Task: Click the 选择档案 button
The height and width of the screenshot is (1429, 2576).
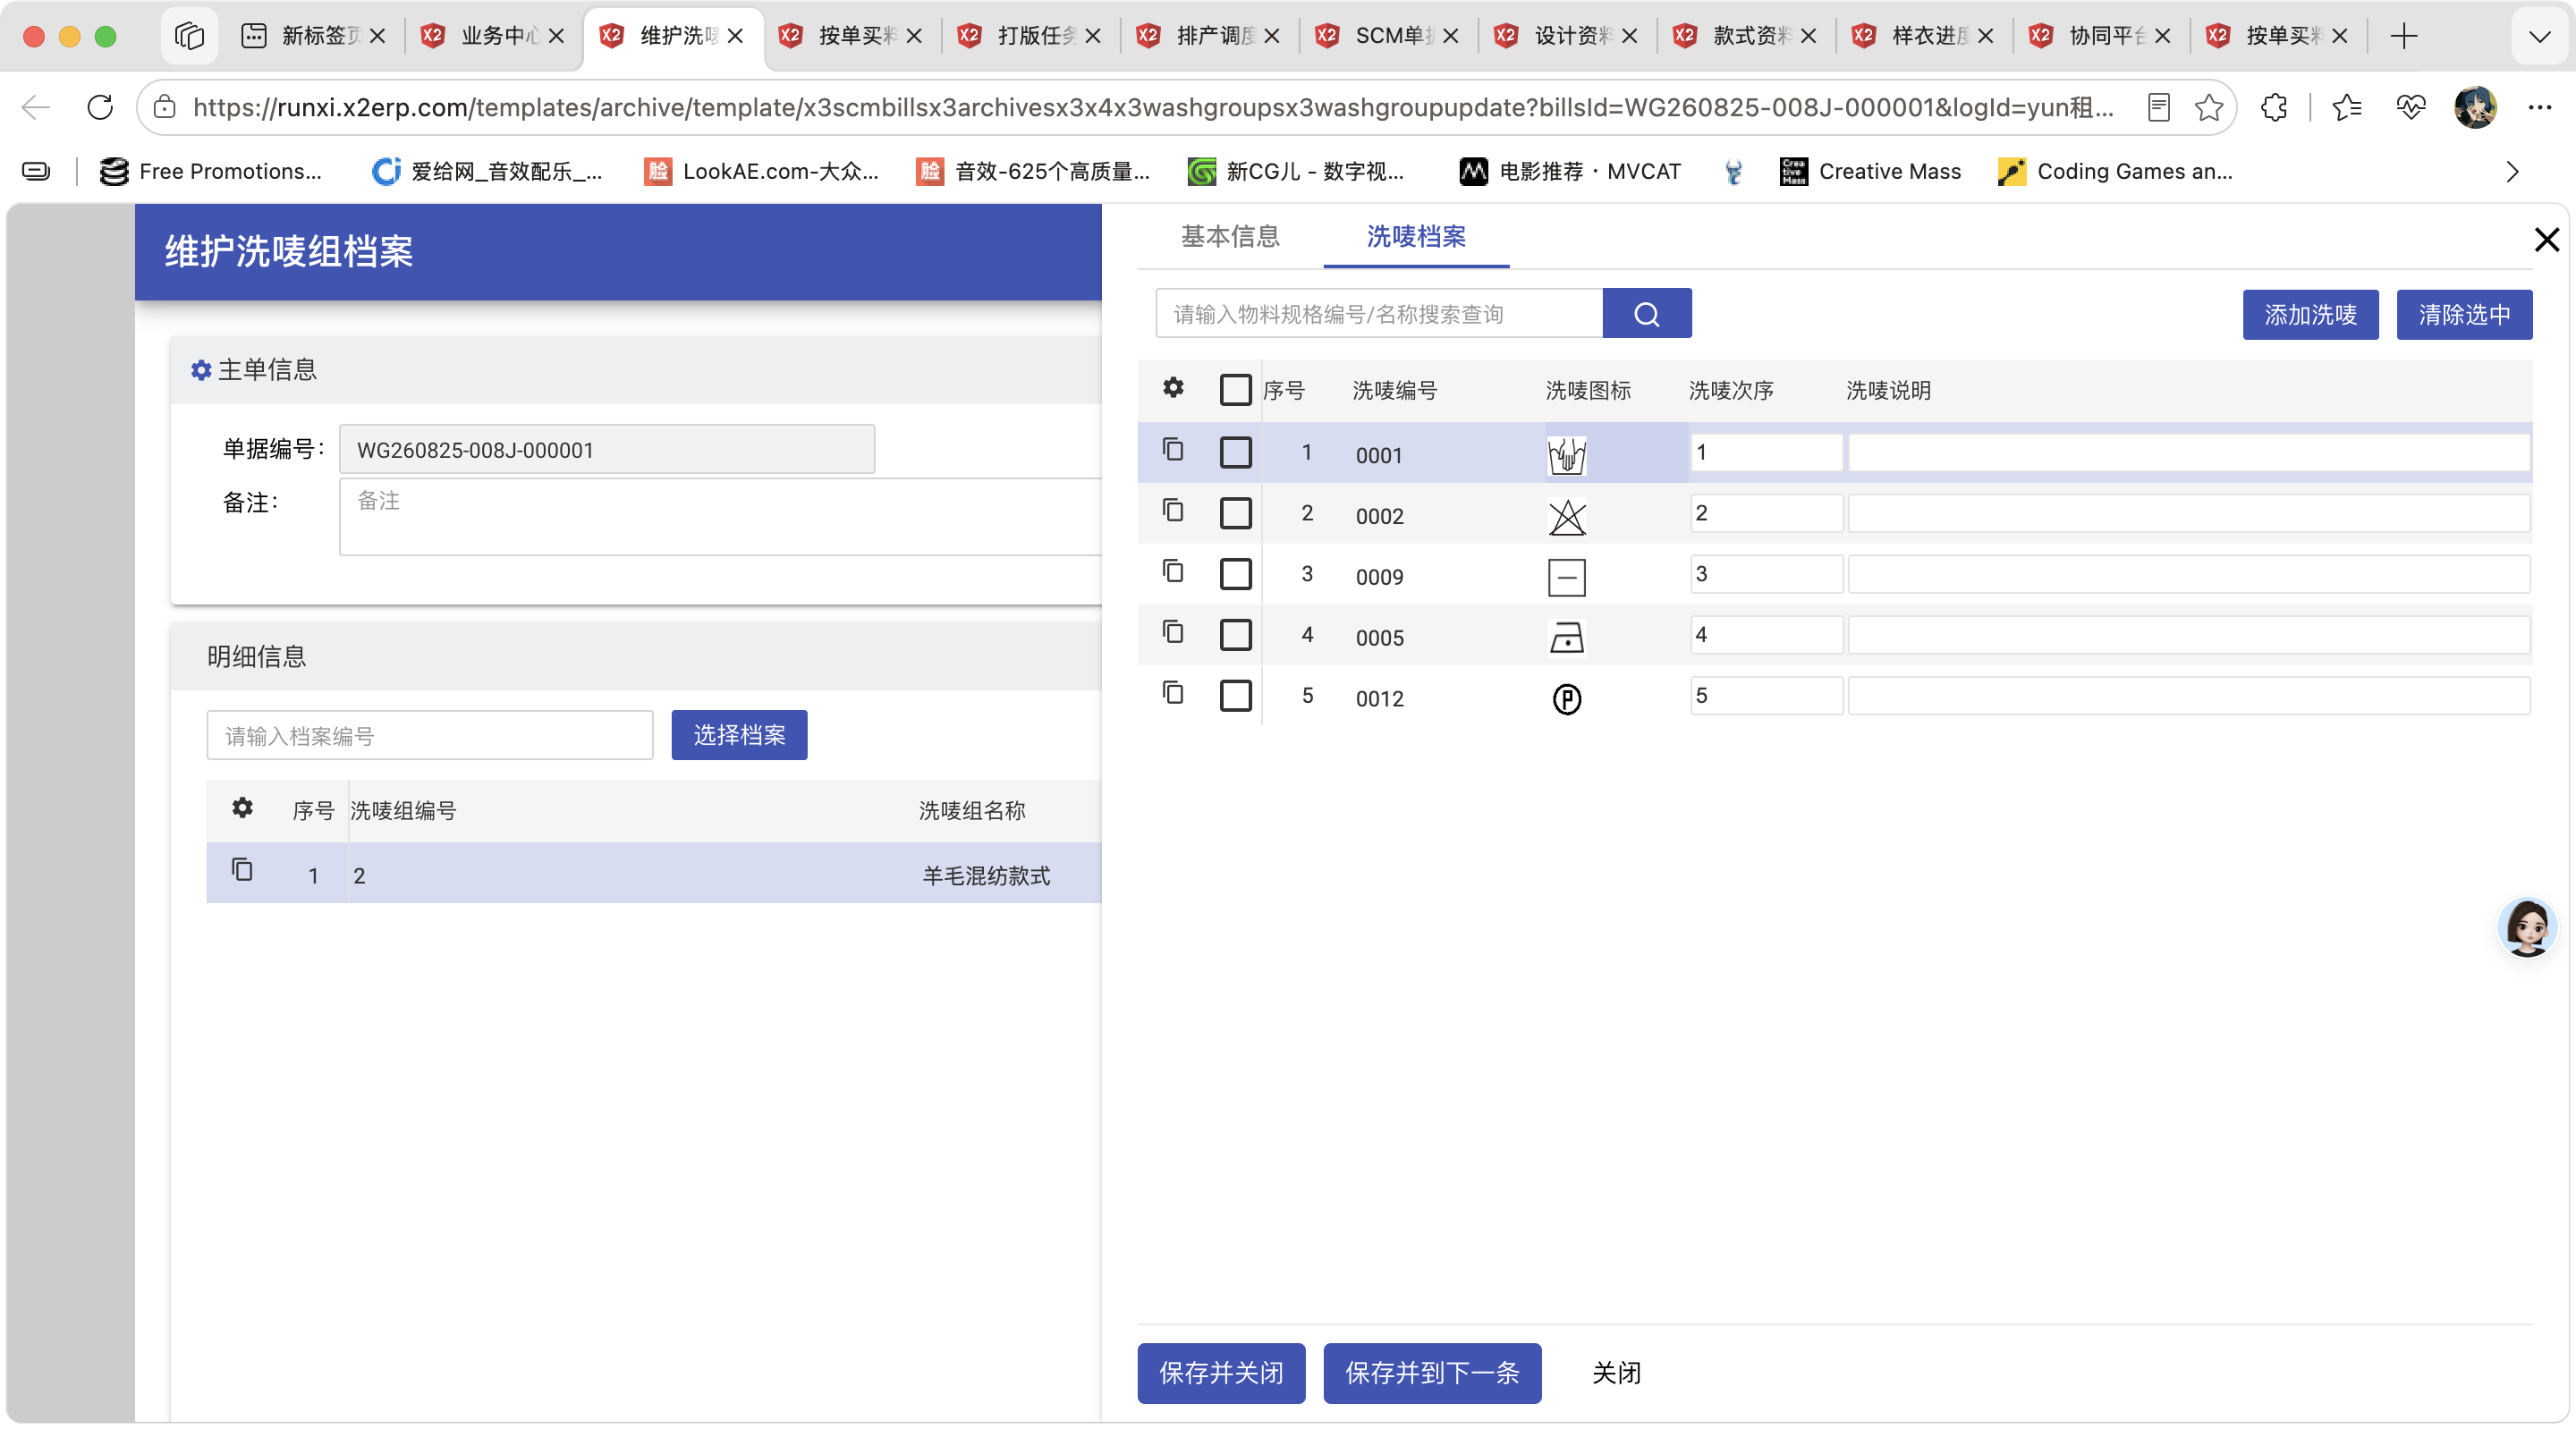Action: pyautogui.click(x=739, y=735)
